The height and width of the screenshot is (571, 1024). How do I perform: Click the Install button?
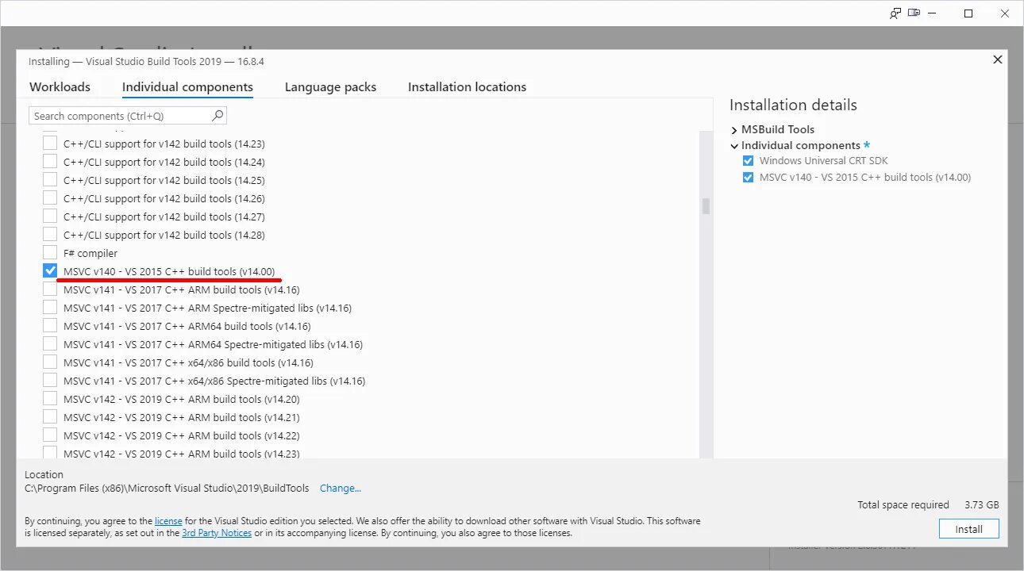pos(968,529)
